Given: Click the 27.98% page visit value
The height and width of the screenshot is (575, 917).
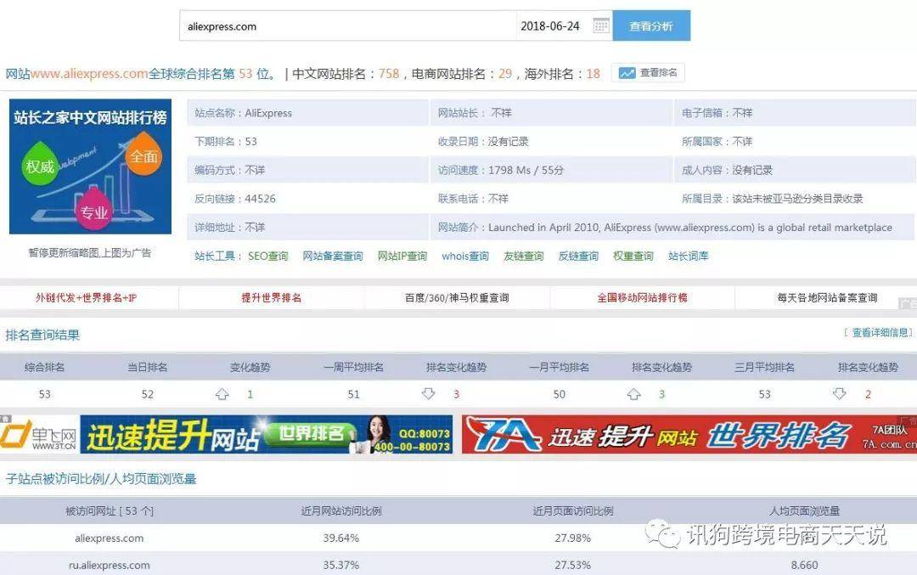Looking at the screenshot, I should [x=573, y=538].
